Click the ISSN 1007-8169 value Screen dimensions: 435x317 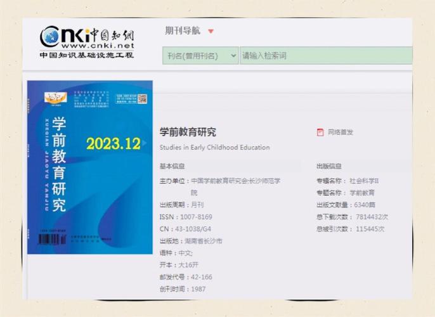196,217
